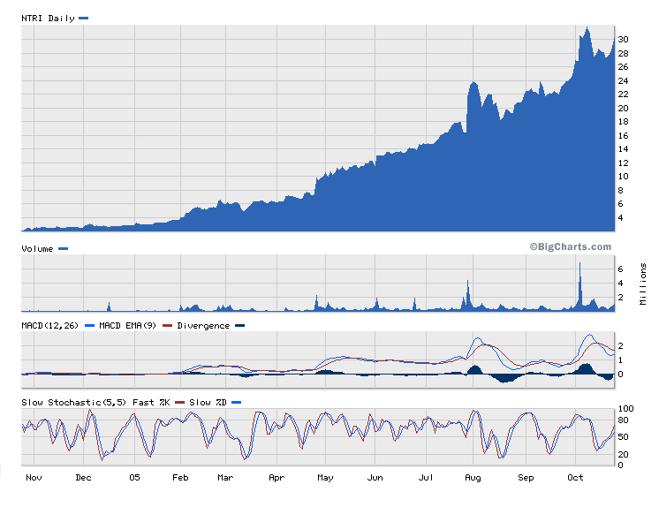This screenshot has height=507, width=659.
Task: Click the tallest volume spike in October
Action: click(x=579, y=283)
